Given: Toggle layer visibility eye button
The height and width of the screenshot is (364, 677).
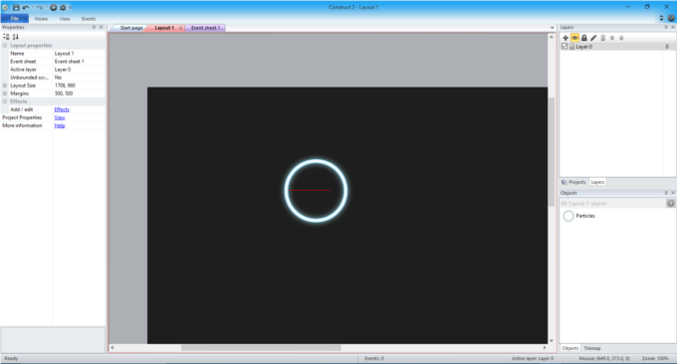Looking at the screenshot, I should click(574, 38).
